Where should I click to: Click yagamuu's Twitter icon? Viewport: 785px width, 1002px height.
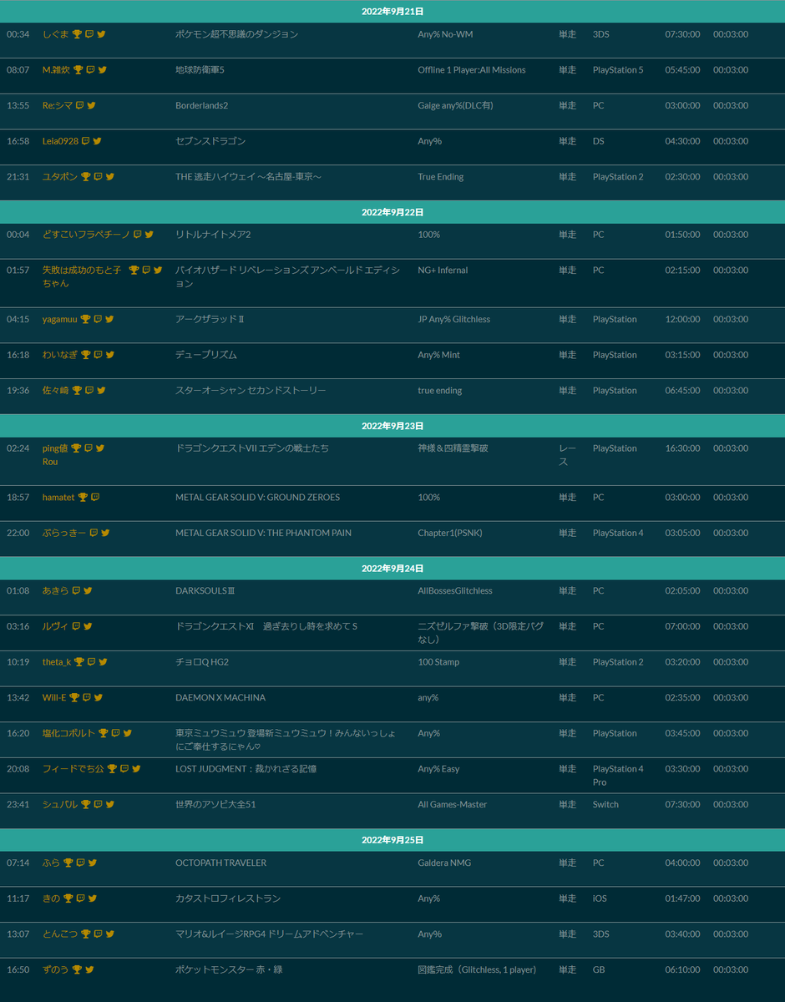[109, 319]
